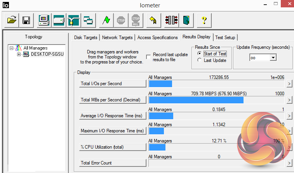Click the 1e+006 scale maximum value

coord(277,77)
